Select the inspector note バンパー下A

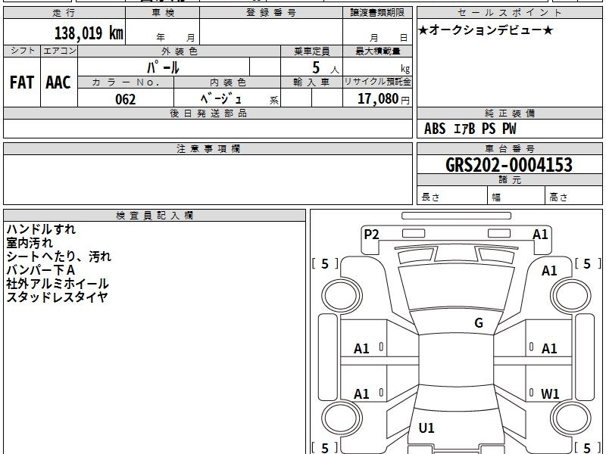[x=41, y=270]
